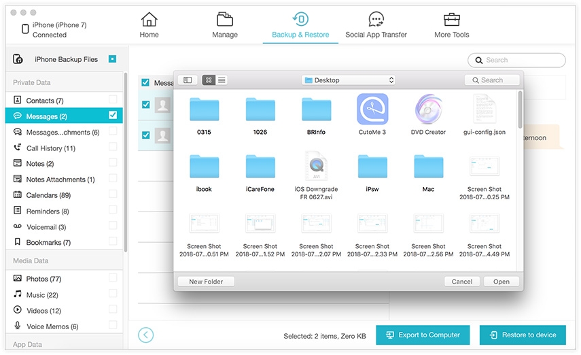This screenshot has height=355, width=581.
Task: Check the Photos (77) checkbox
Action: pos(113,278)
